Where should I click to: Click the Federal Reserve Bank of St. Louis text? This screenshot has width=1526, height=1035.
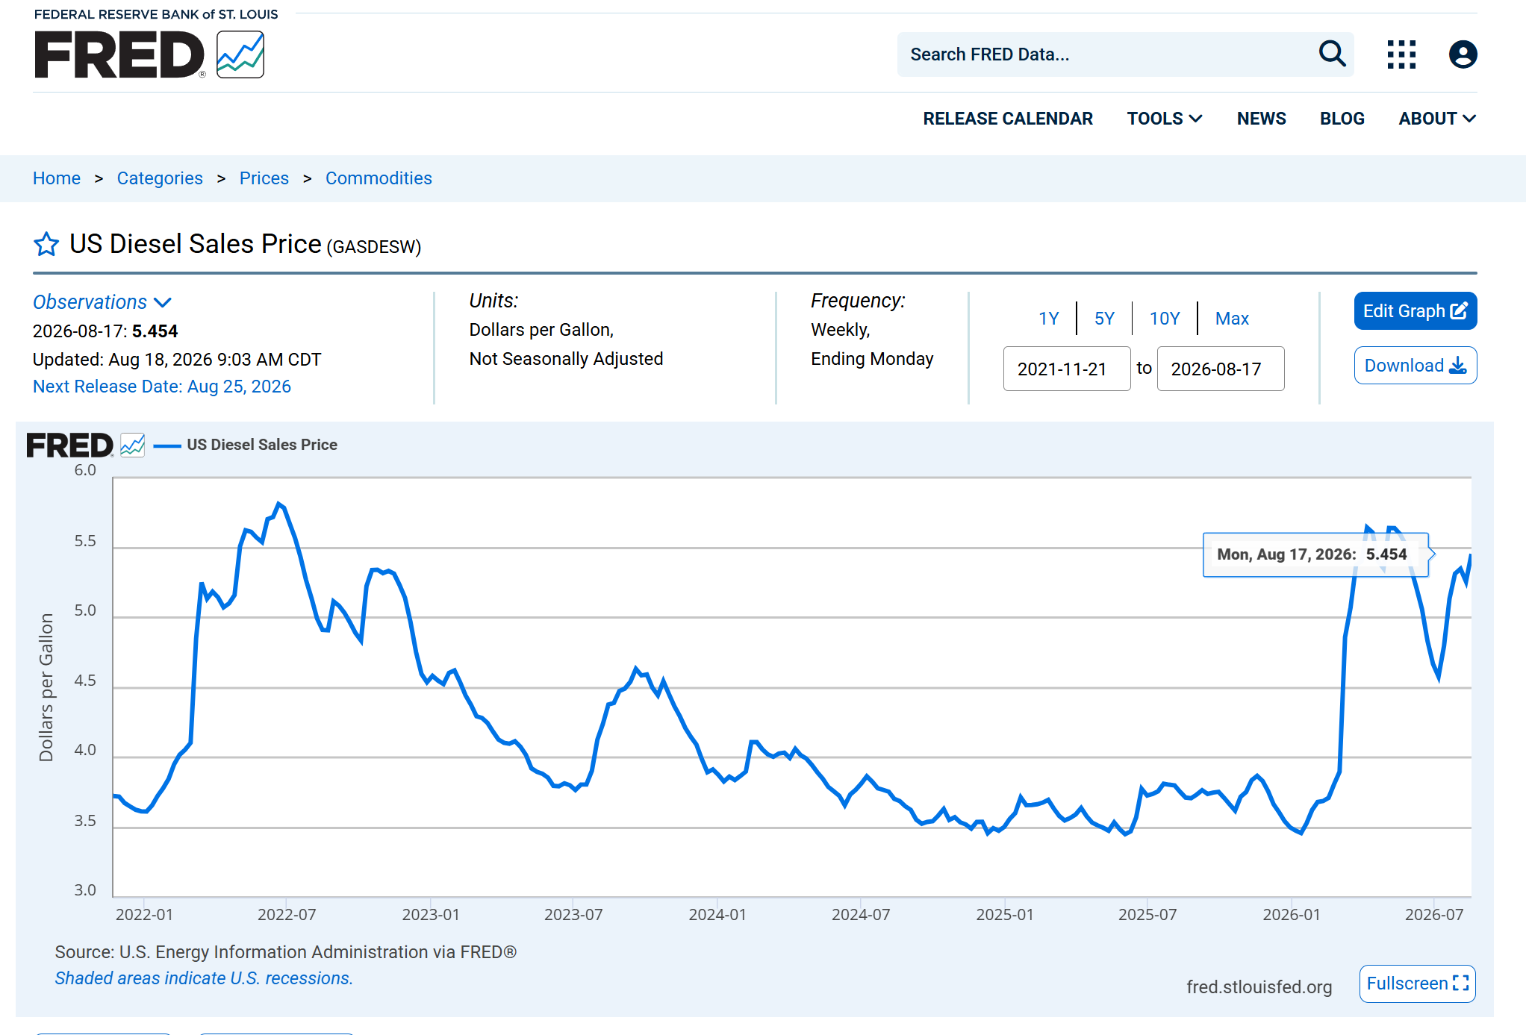(156, 14)
